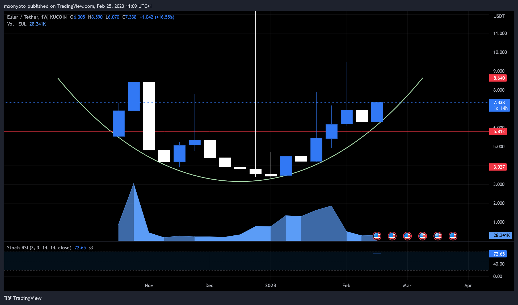The image size is (518, 305).
Task: Click the volume peak in the volume area
Action: click(133, 184)
